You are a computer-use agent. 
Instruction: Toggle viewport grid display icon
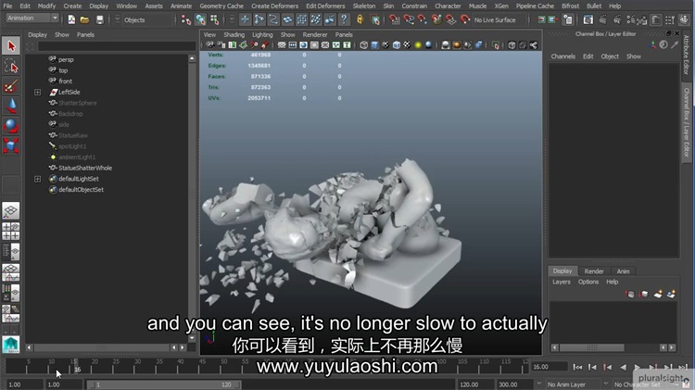click(282, 44)
